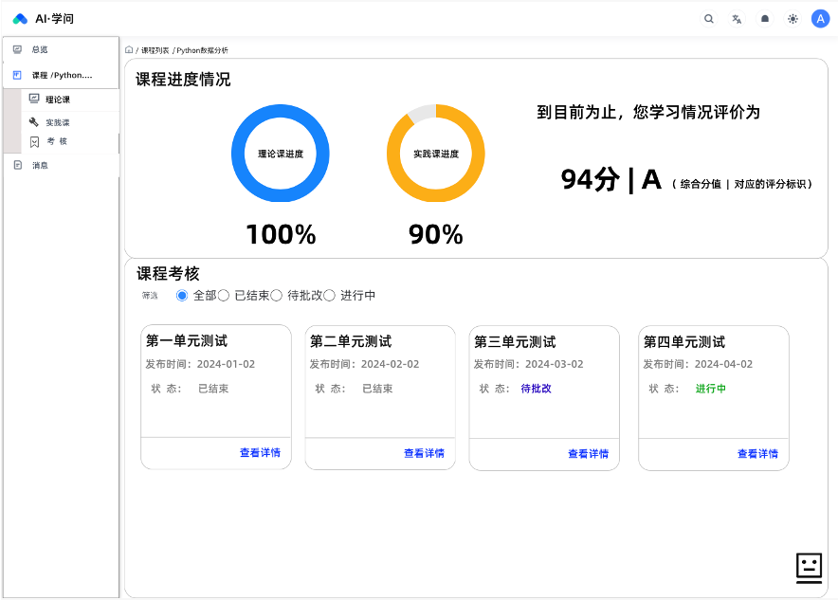
Task: Click the 理论课 monitor icon
Action: pyautogui.click(x=34, y=99)
